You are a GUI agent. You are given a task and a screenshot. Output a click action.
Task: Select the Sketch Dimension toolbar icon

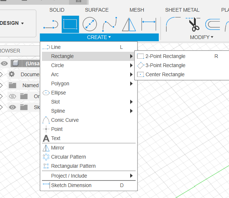(149, 24)
